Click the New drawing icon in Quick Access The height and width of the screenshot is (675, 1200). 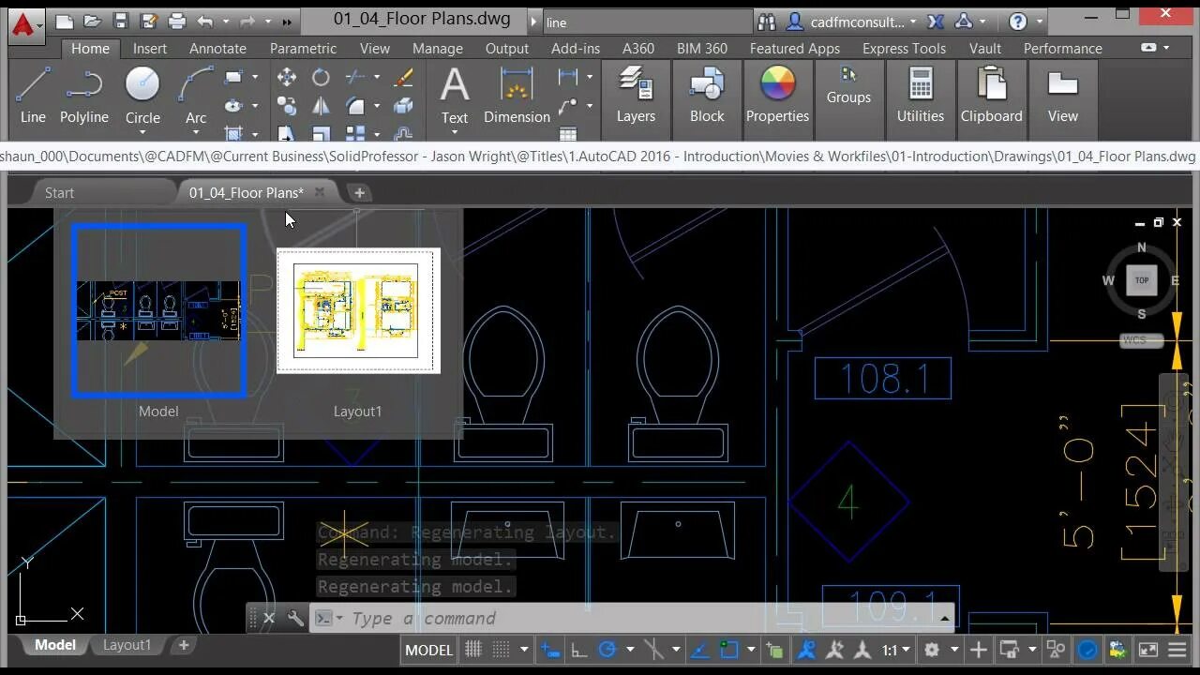click(64, 21)
